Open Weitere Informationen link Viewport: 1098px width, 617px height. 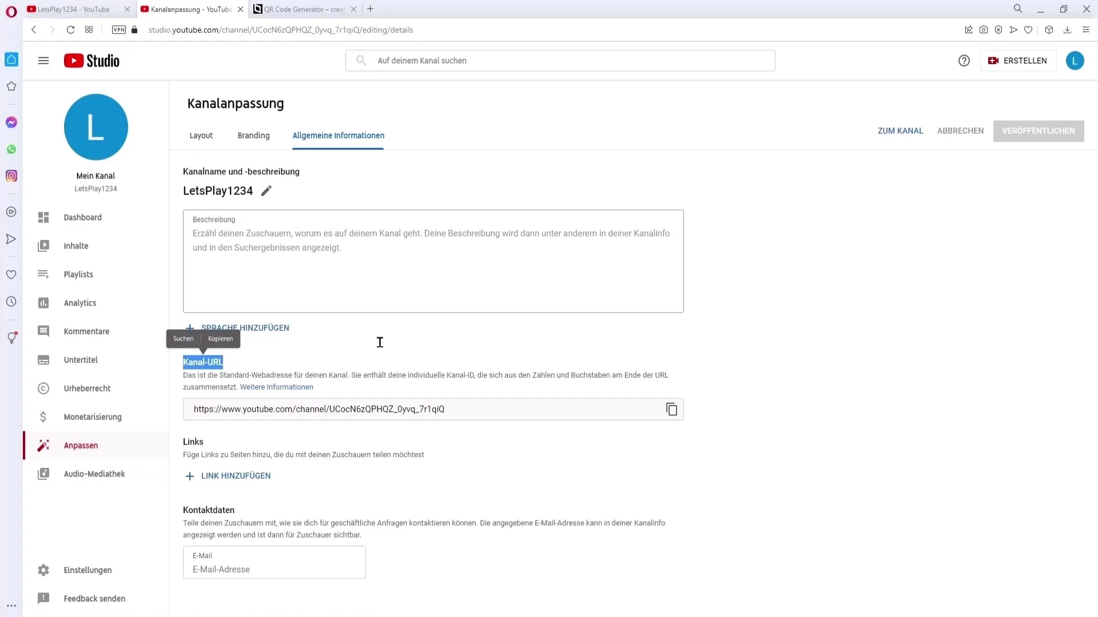pos(276,387)
